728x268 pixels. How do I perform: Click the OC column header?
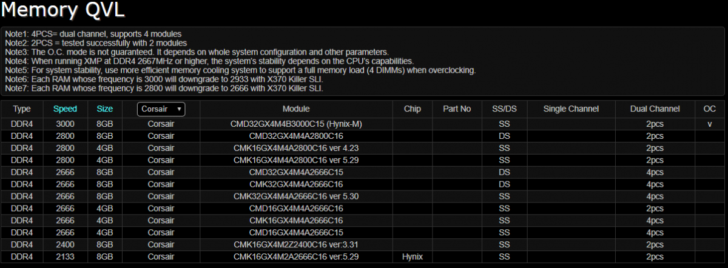point(709,109)
